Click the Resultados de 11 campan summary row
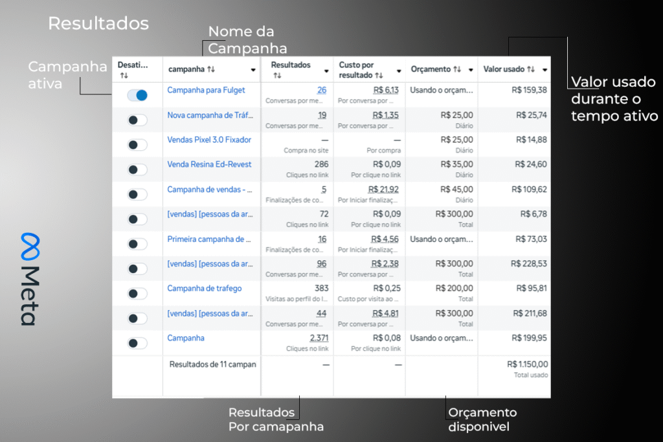The image size is (663, 442). tap(212, 364)
